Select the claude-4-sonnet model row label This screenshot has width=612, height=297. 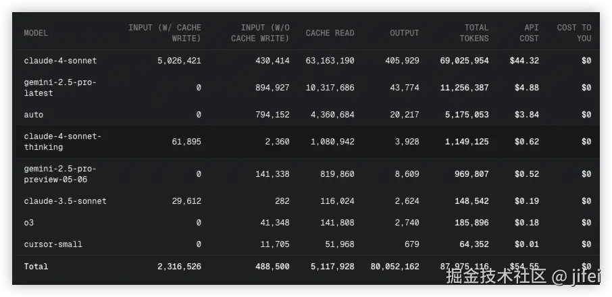[60, 61]
